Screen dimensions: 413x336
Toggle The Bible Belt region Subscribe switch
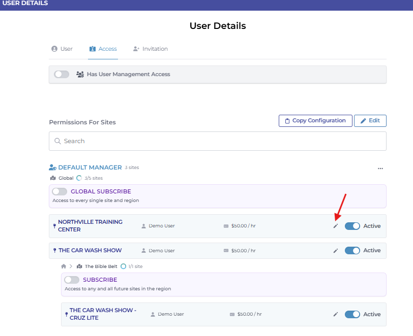[72, 280]
